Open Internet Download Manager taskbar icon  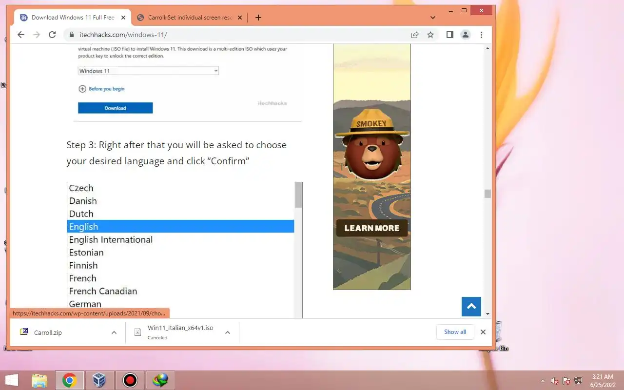(x=160, y=380)
